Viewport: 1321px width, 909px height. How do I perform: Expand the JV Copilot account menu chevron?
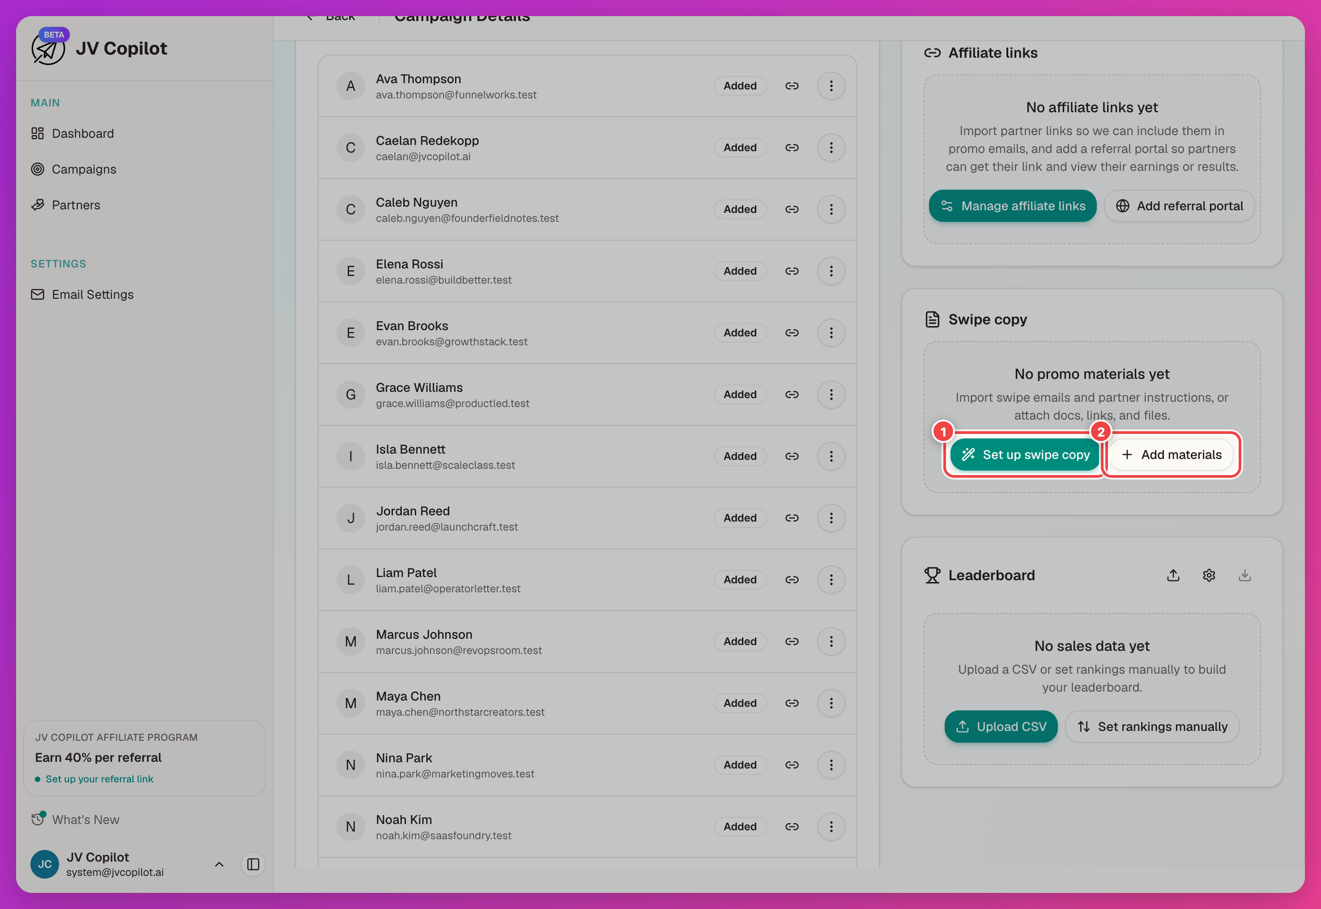point(219,865)
